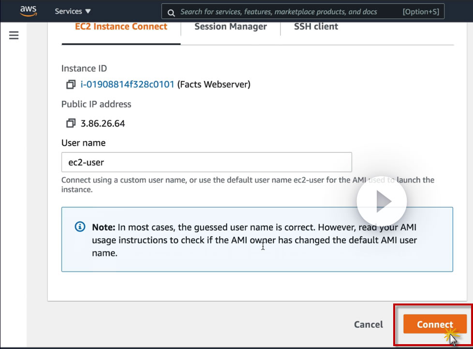Click the Public IP address label
The image size is (473, 349).
coord(96,104)
